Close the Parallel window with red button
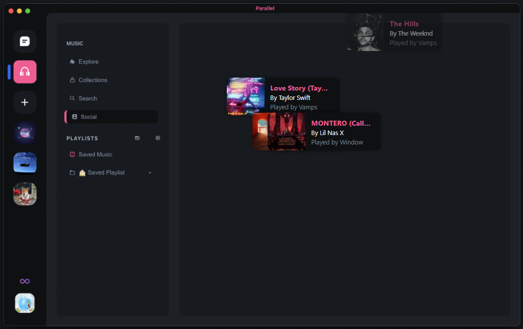The image size is (523, 329). pos(11,11)
